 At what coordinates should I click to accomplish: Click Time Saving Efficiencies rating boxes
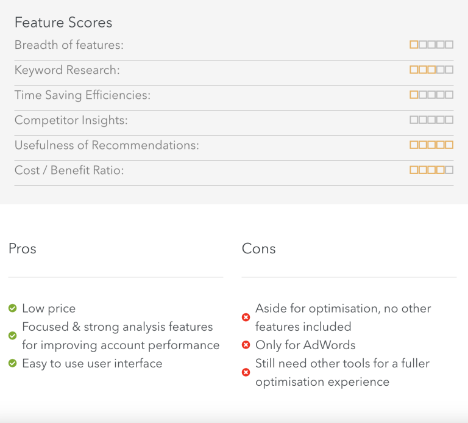[x=431, y=95]
